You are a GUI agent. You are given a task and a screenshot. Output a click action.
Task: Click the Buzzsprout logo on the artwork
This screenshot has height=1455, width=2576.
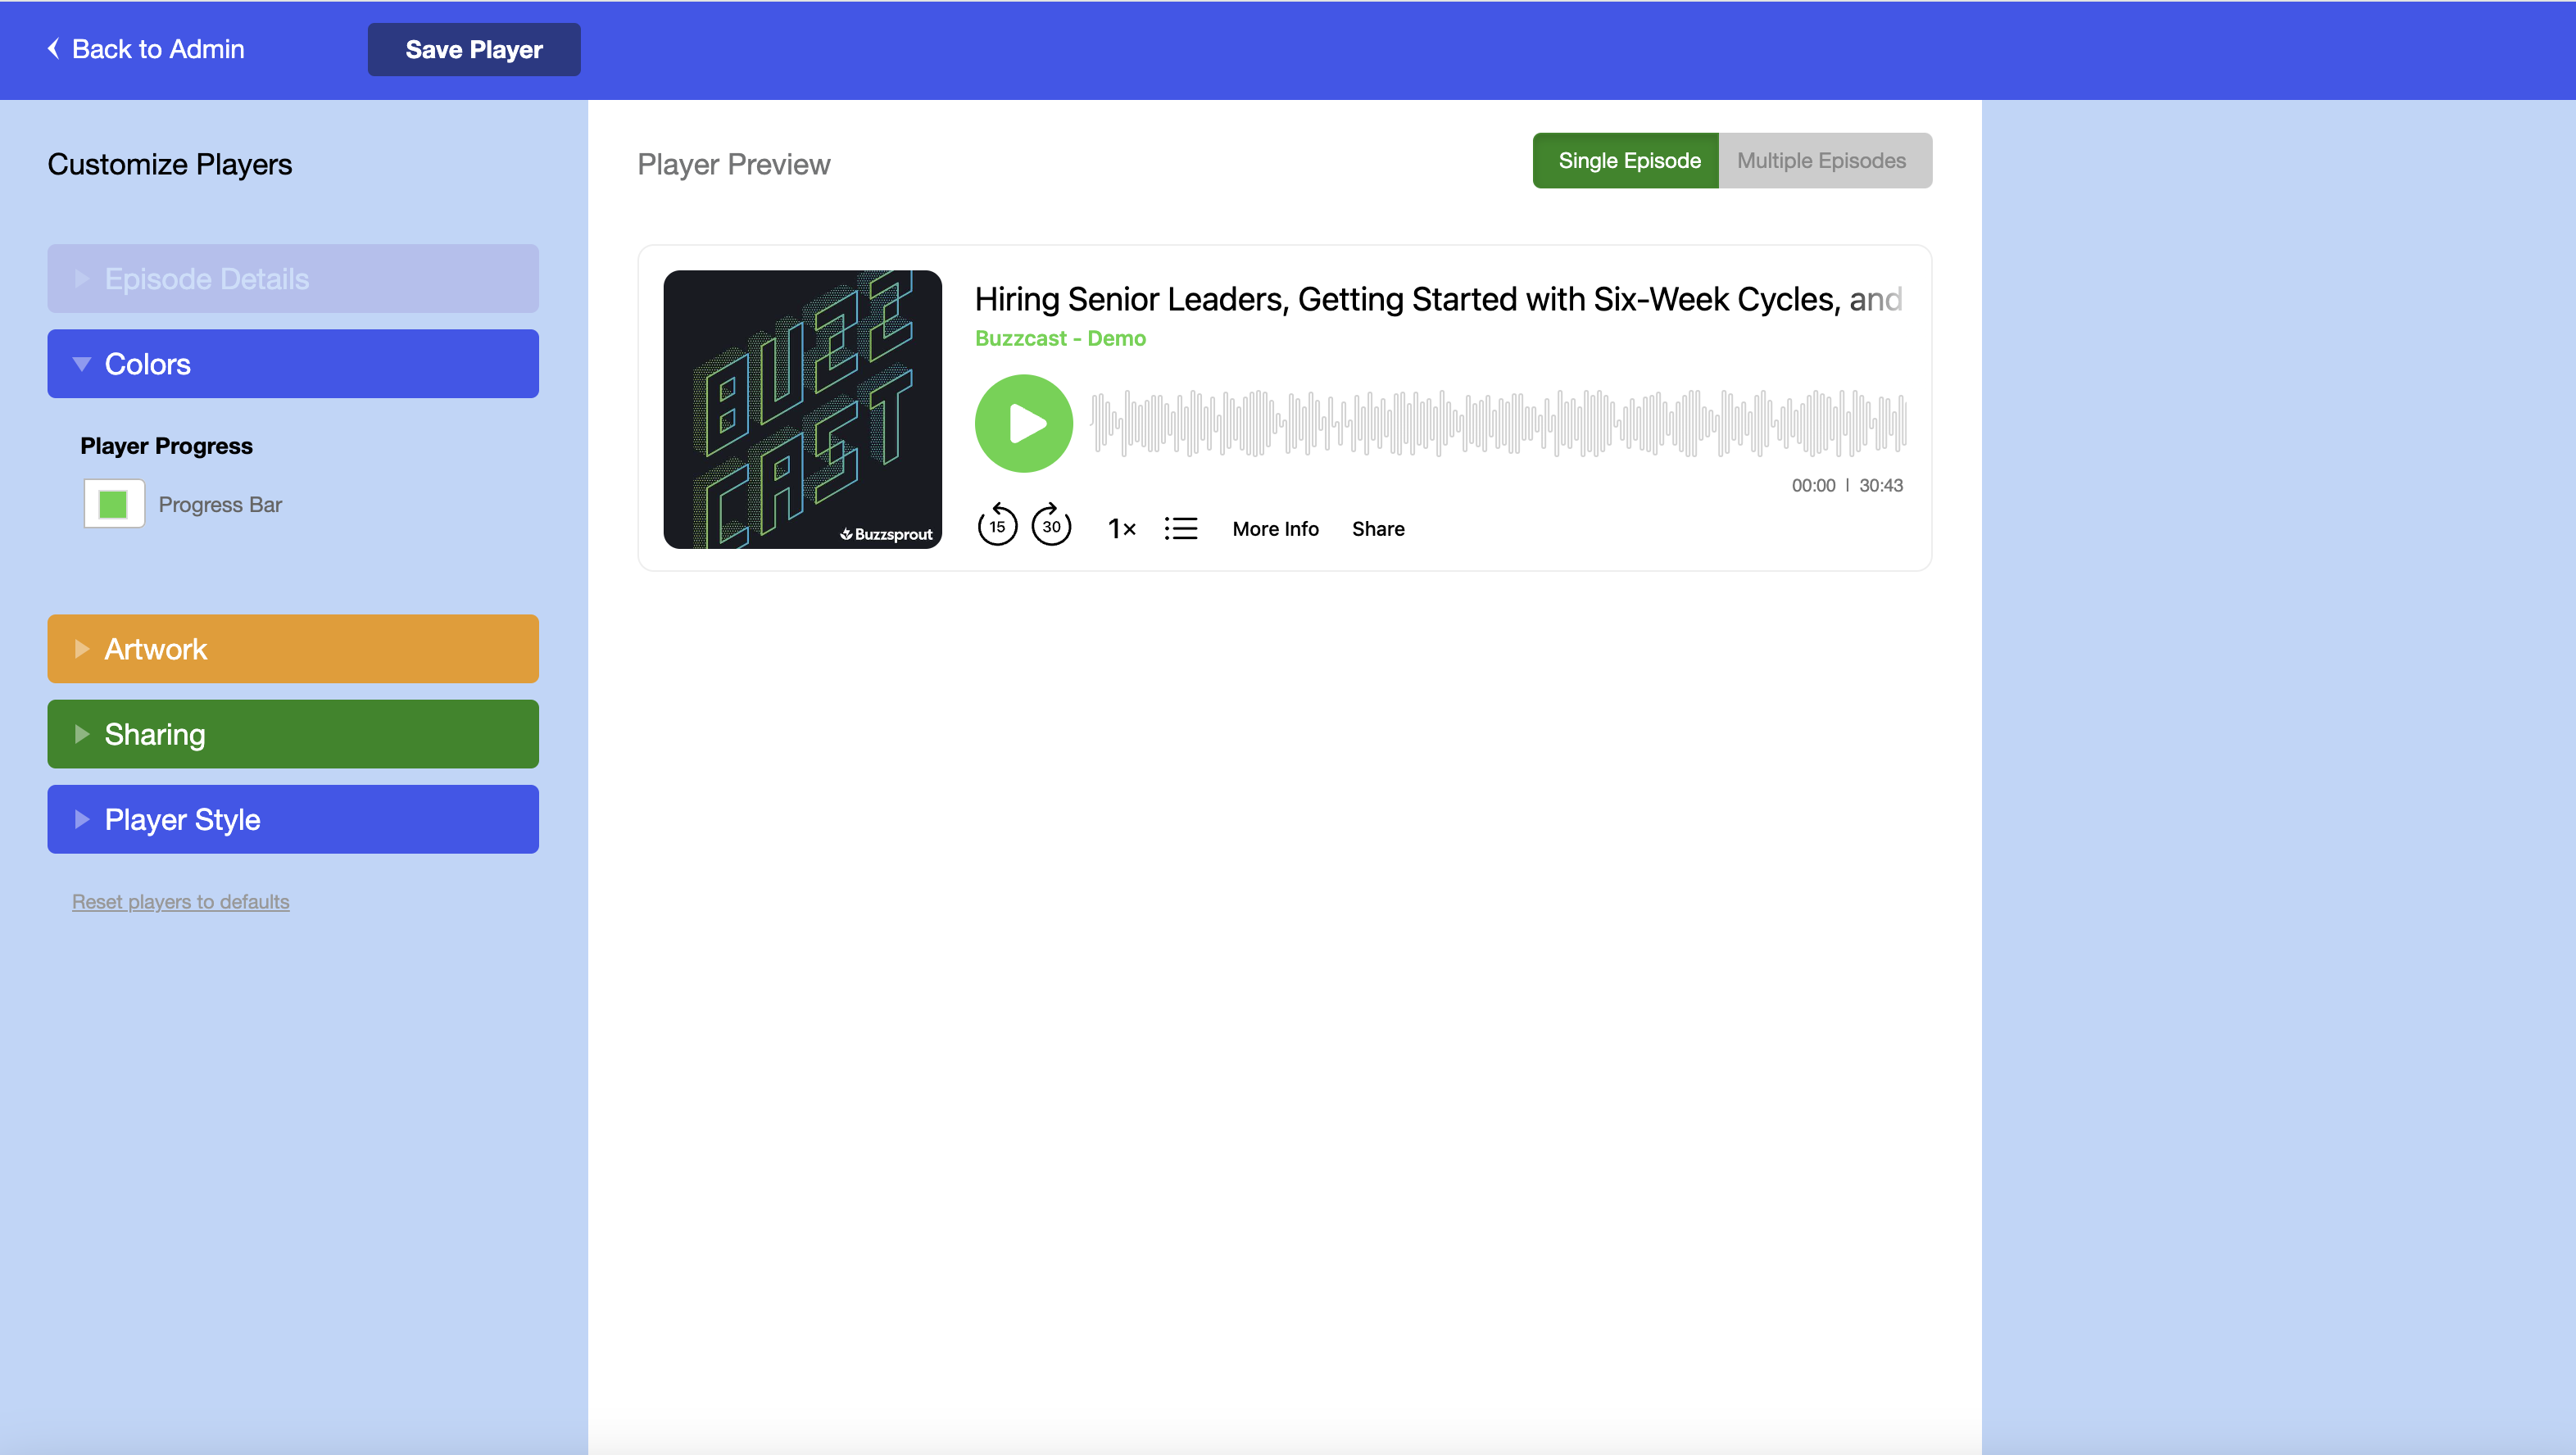pos(886,534)
